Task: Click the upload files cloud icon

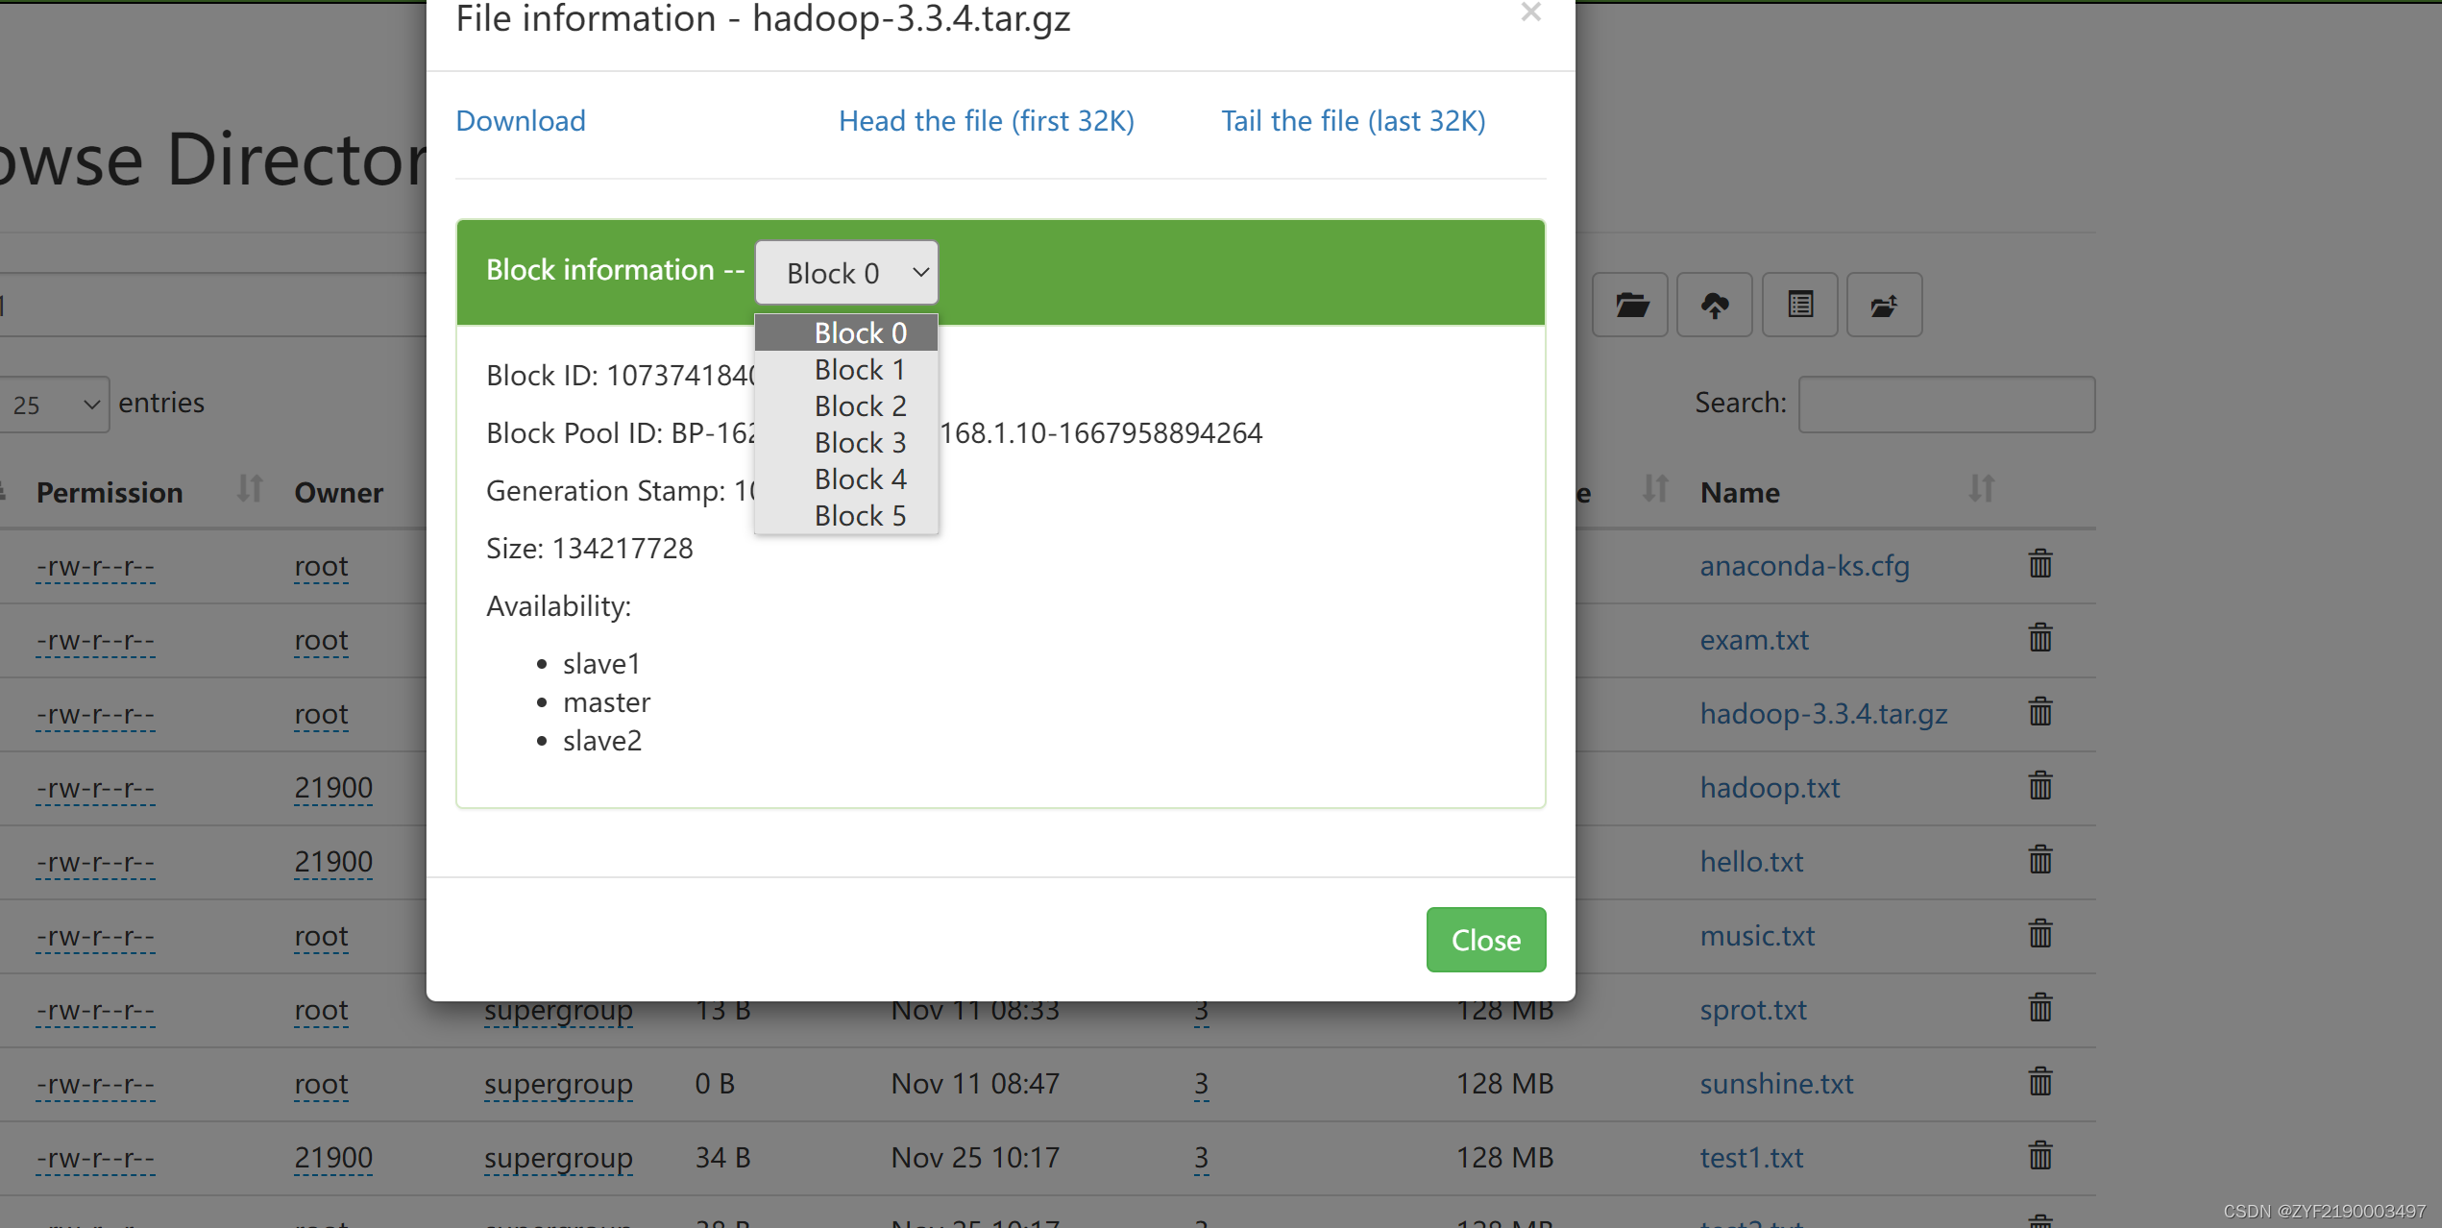Action: tap(1715, 306)
